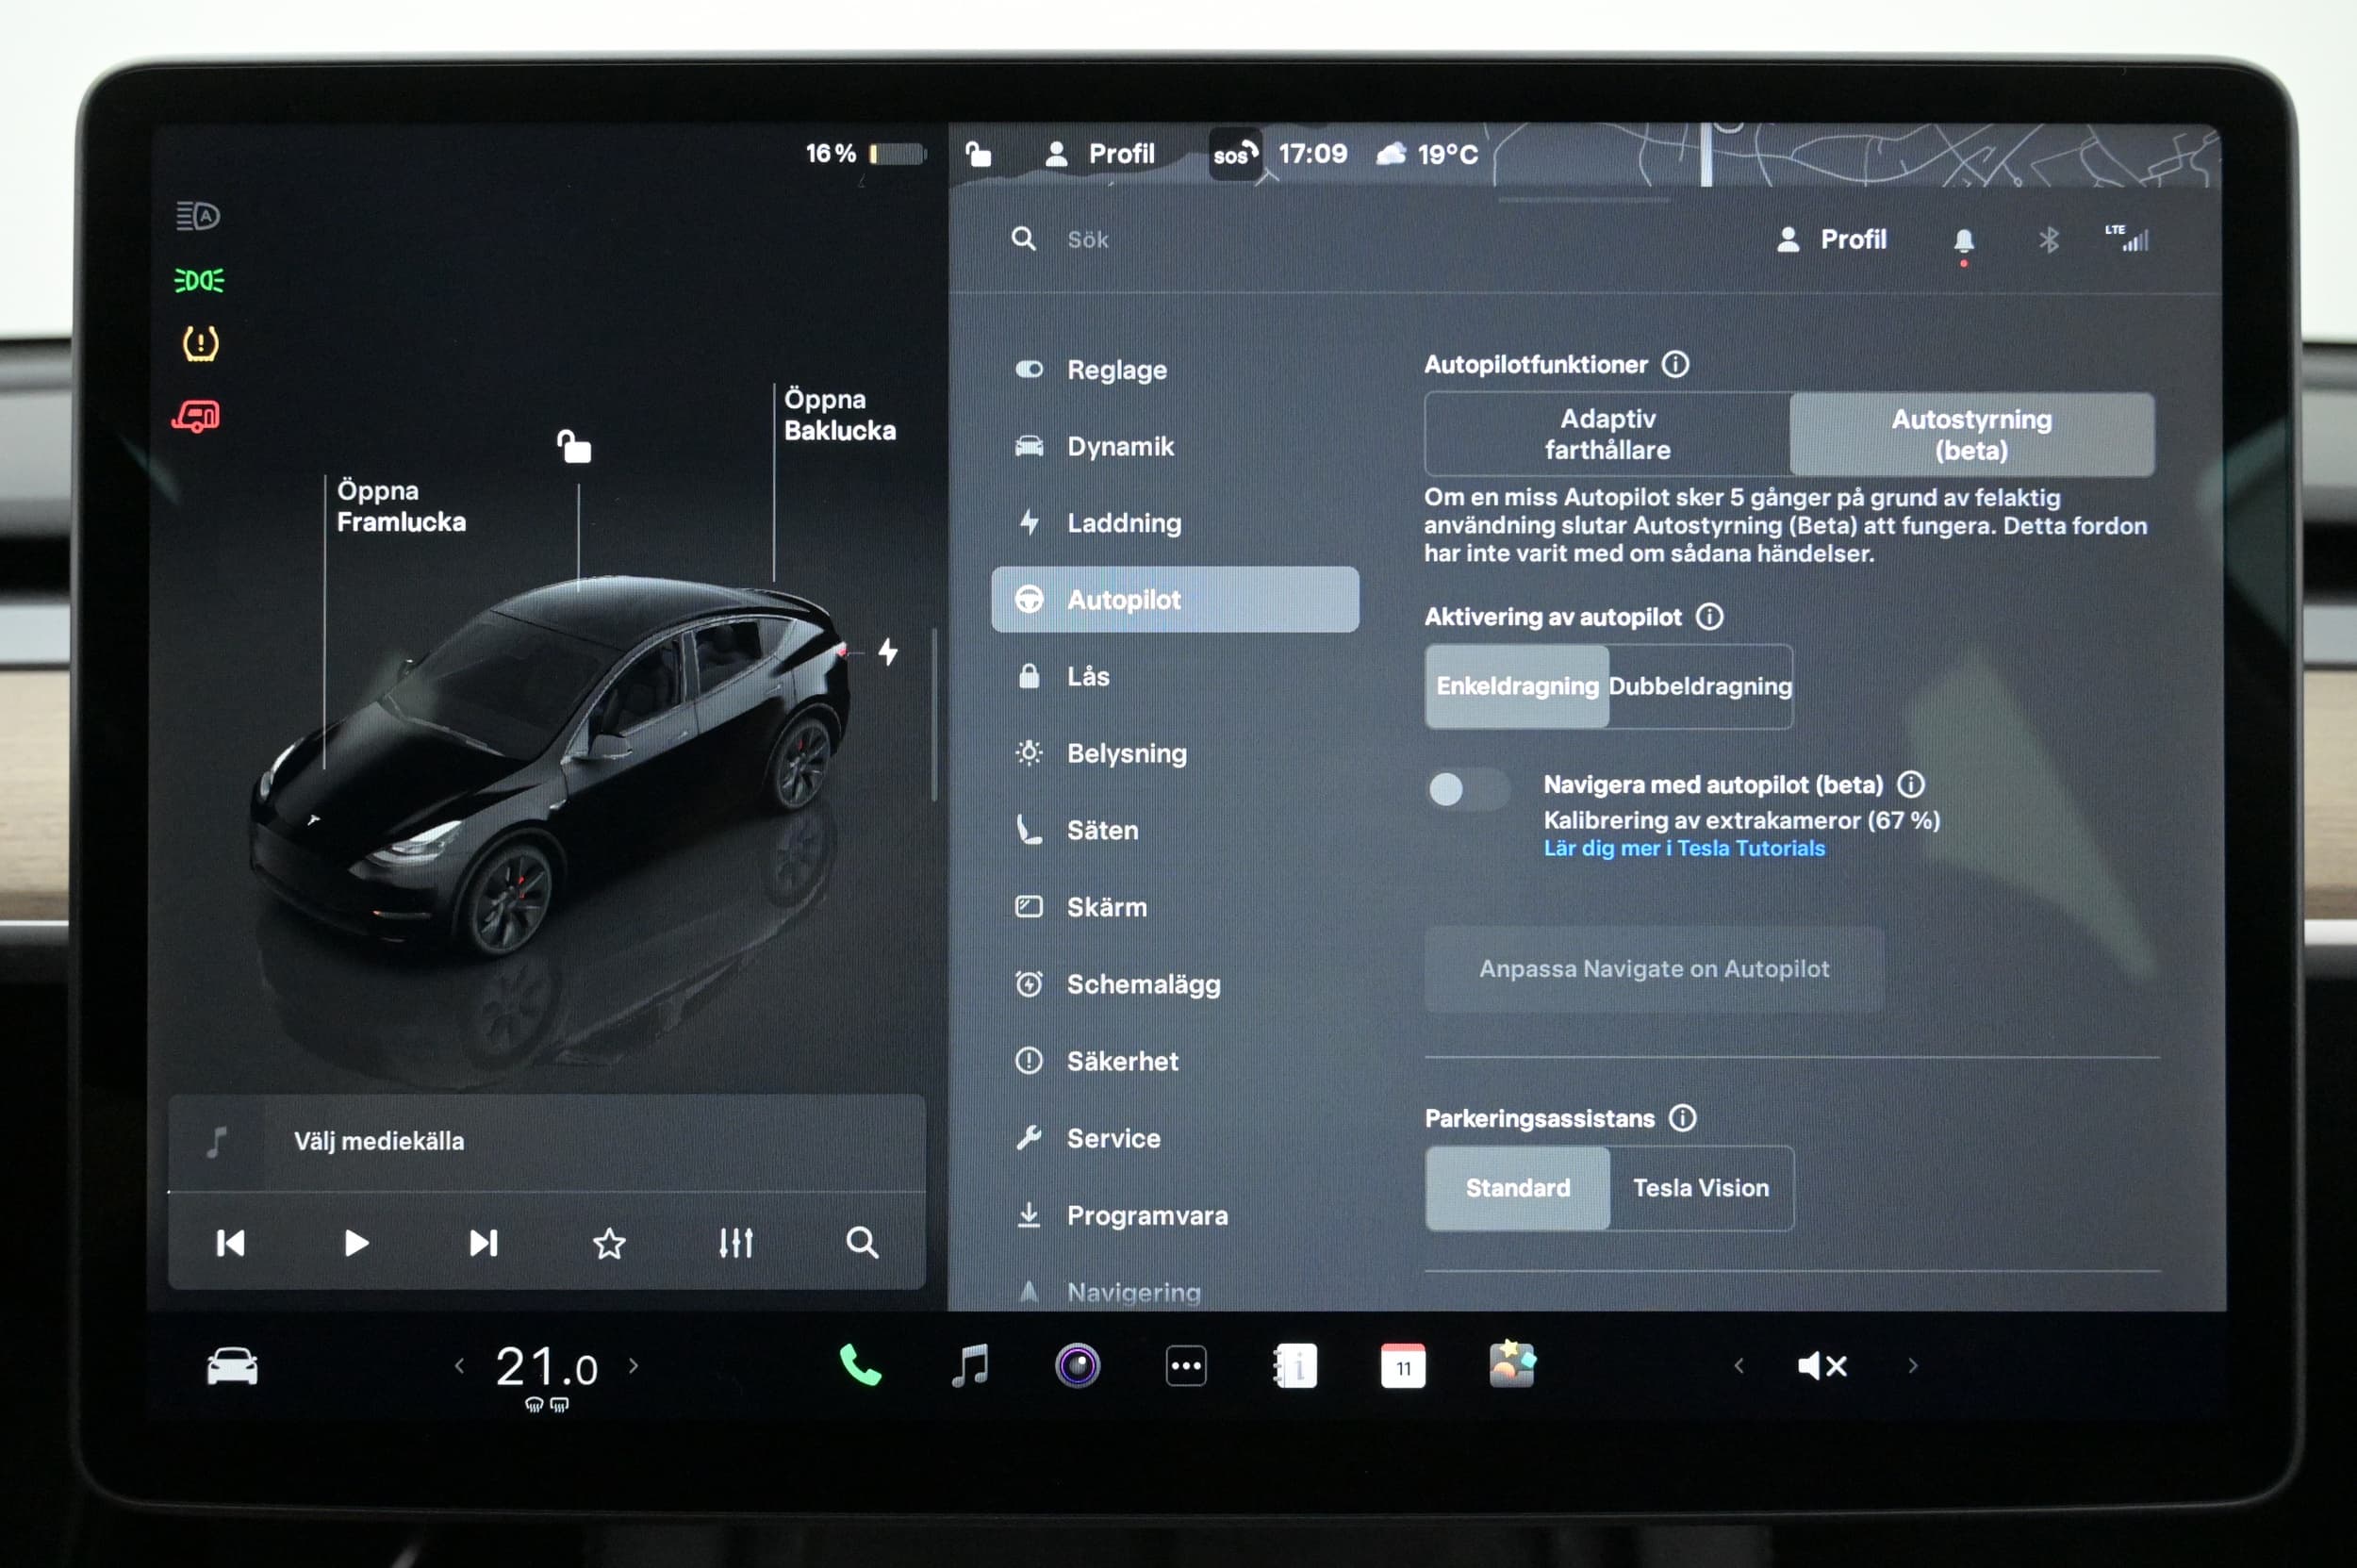2357x1568 pixels.
Task: Tap the red trailer mode warning icon
Action: pos(196,416)
